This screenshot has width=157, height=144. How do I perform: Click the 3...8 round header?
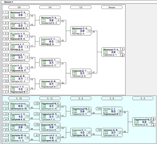click(x=81, y=98)
